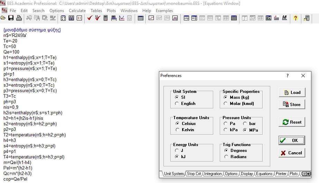Screen dimensions: 319x183
Task: Choose Mass (kg) specific properties
Action: click(236, 97)
